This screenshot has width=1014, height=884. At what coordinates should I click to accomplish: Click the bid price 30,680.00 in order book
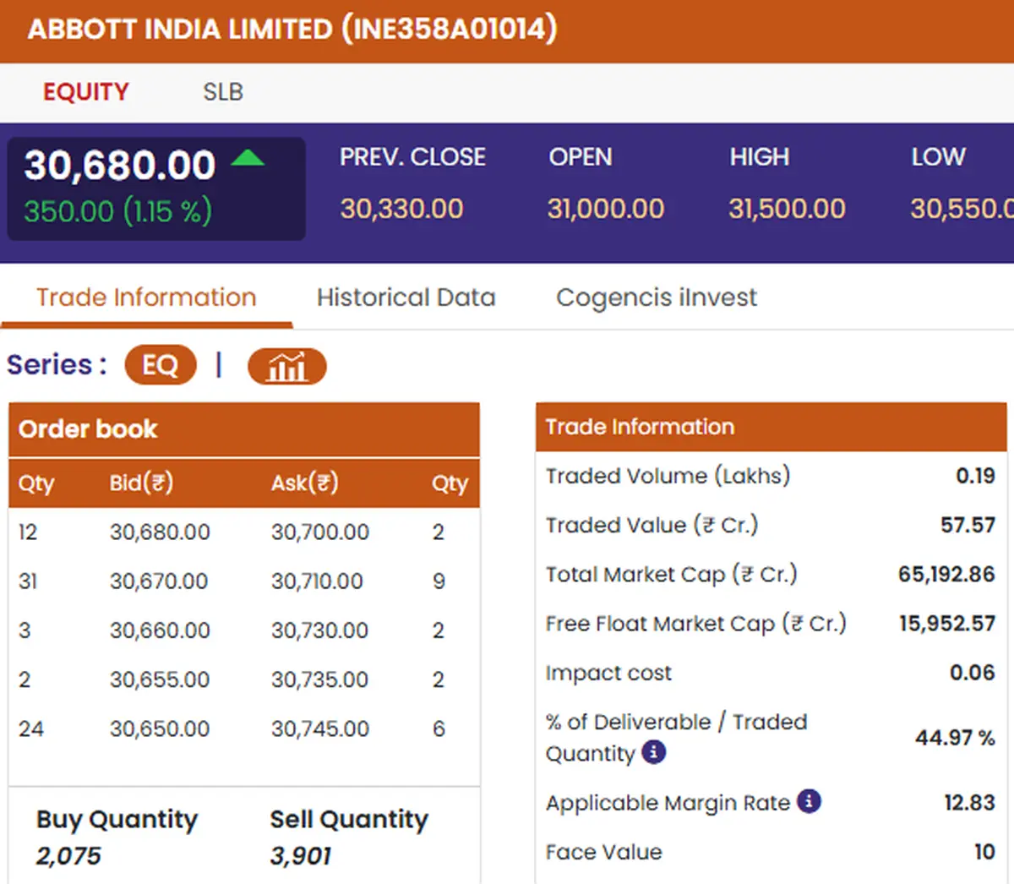pyautogui.click(x=160, y=532)
